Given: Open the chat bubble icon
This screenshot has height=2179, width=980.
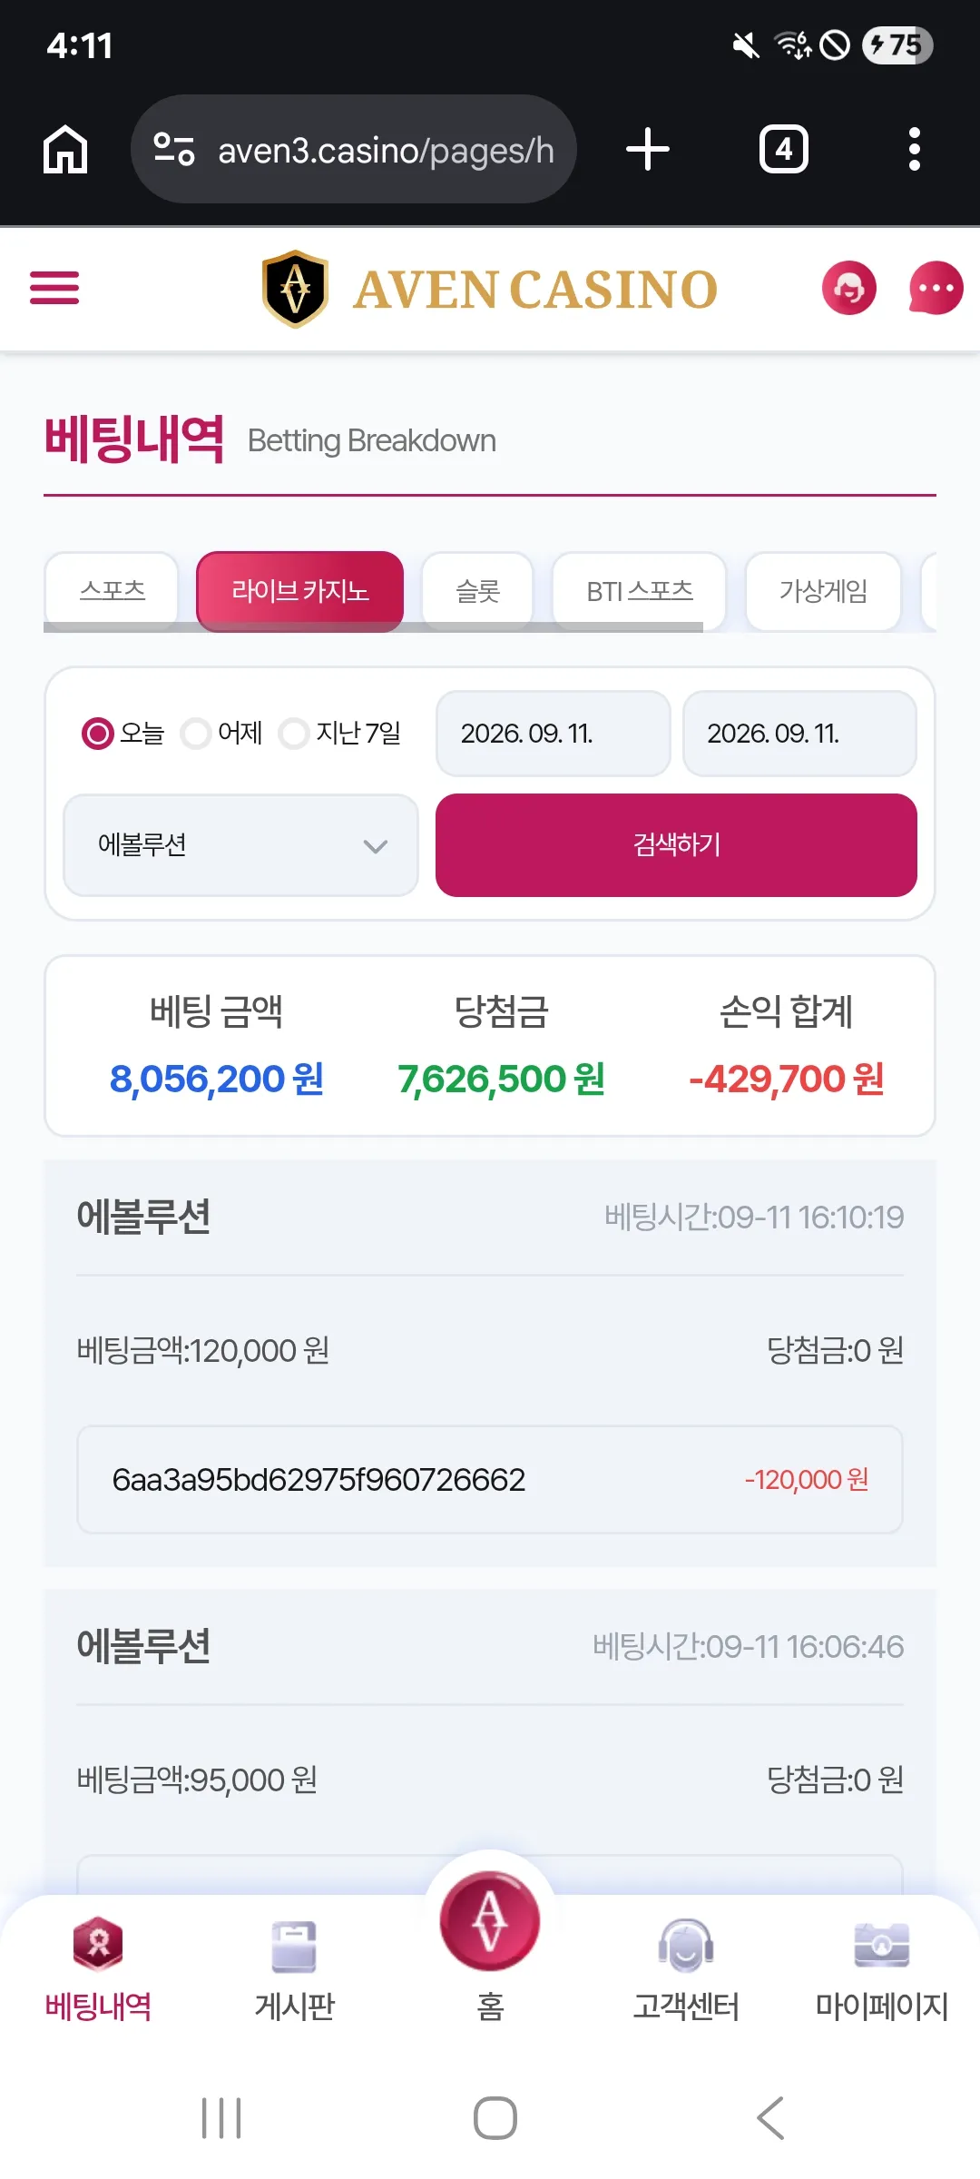Looking at the screenshot, I should [936, 288].
